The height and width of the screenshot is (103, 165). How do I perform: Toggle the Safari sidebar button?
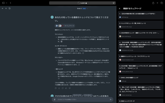pos(3,3)
